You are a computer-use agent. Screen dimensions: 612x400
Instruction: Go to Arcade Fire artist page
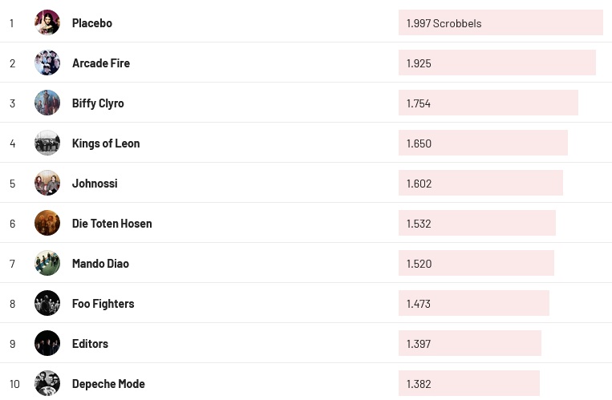pyautogui.click(x=101, y=63)
